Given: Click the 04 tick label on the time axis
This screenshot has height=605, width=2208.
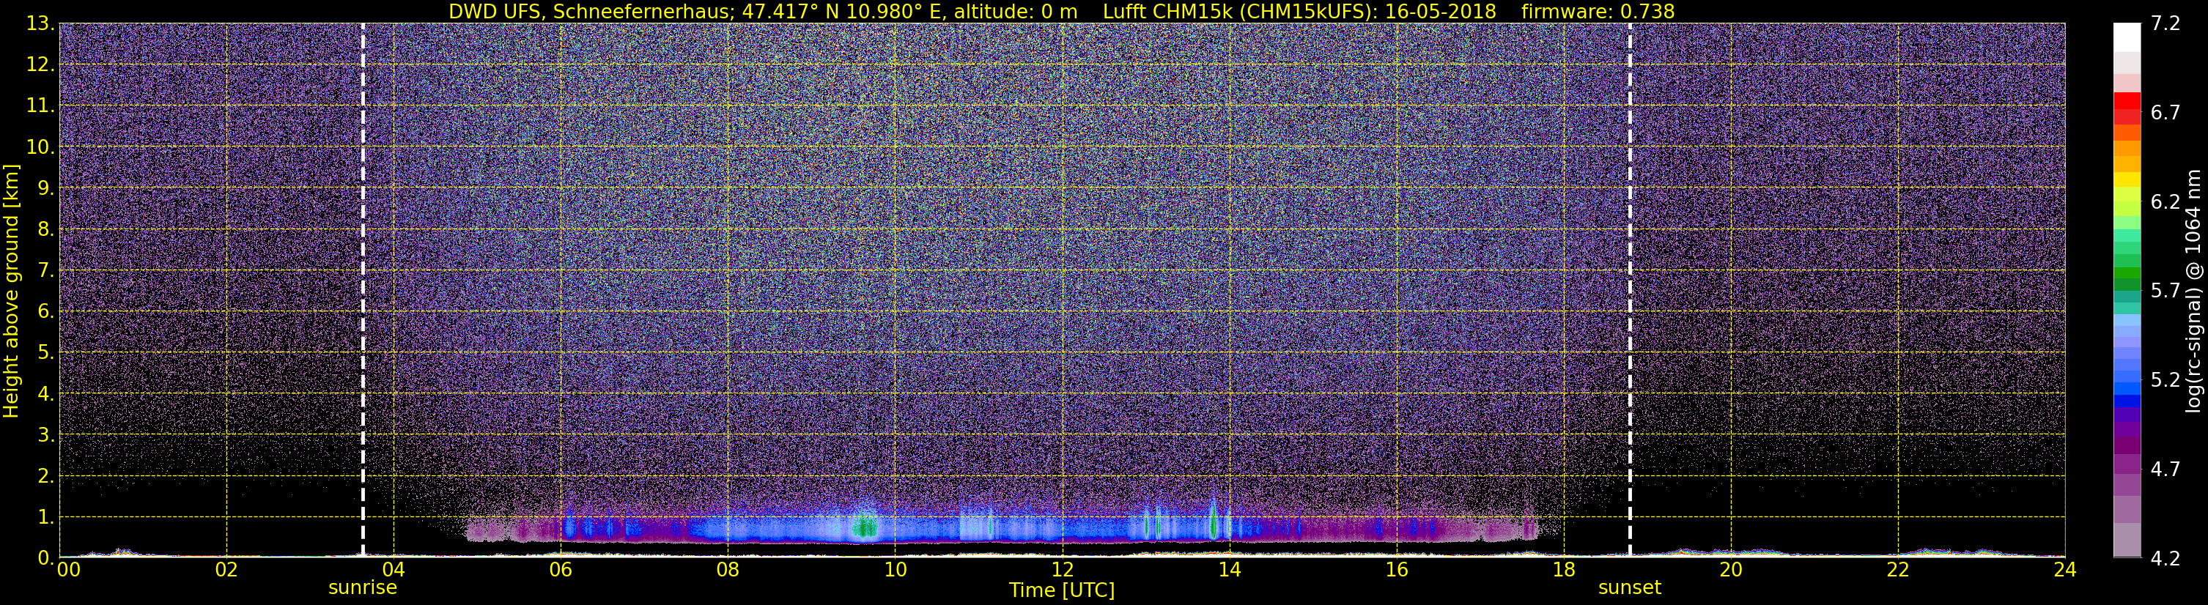Looking at the screenshot, I should pos(394,570).
